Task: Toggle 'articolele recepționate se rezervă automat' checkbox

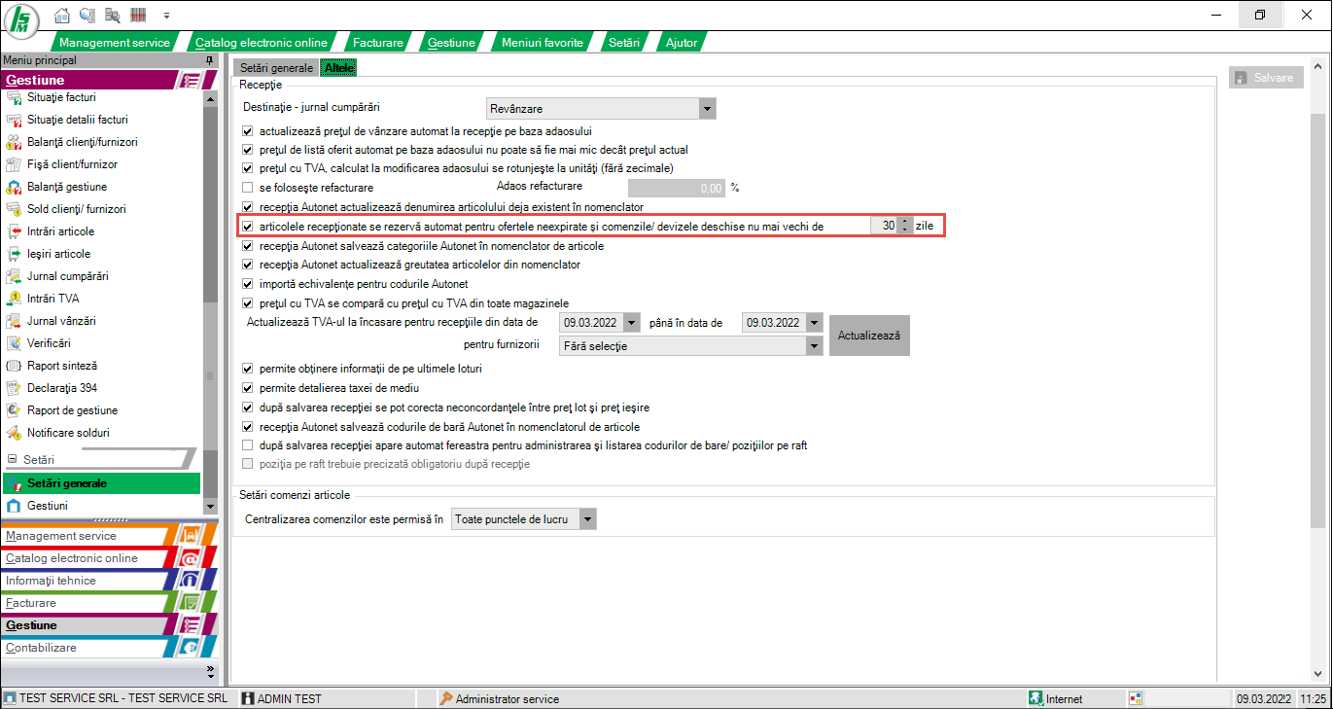Action: (247, 226)
